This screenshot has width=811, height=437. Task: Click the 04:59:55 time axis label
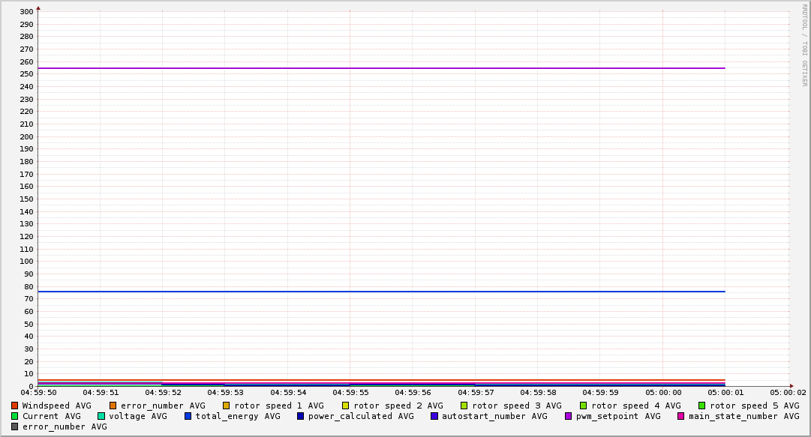(350, 392)
